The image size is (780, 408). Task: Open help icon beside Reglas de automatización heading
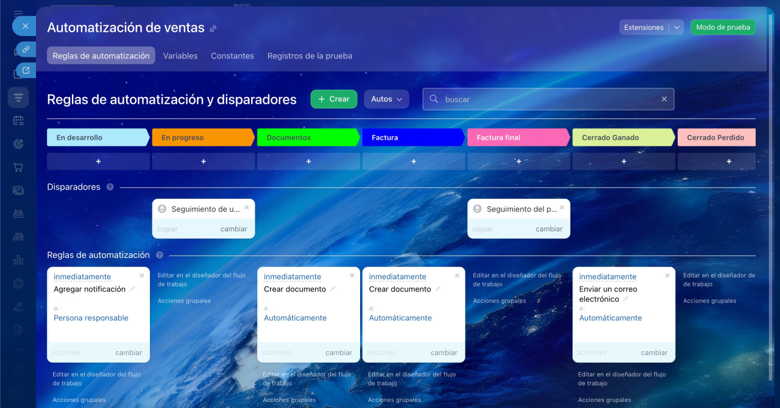pos(160,255)
